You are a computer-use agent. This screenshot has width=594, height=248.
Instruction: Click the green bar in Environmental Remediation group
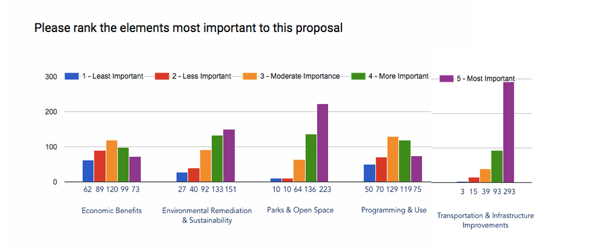tap(217, 159)
